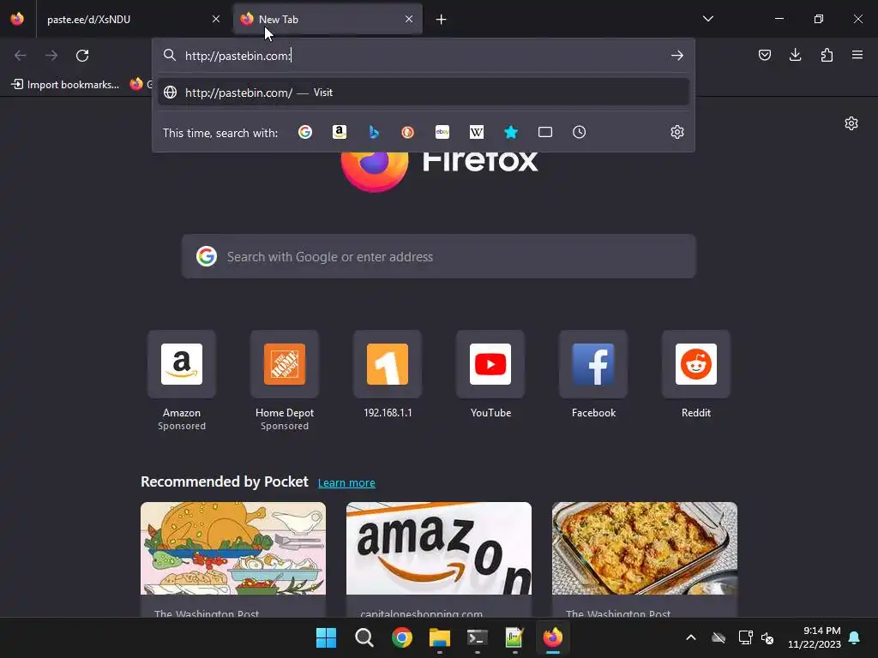
Task: Open the turkey dinner Pocket story
Action: pyautogui.click(x=233, y=559)
